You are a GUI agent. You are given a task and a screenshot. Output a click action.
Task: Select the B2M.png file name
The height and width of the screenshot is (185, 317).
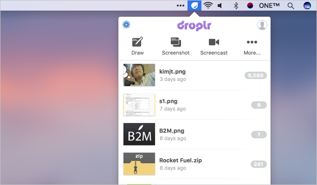click(x=172, y=131)
